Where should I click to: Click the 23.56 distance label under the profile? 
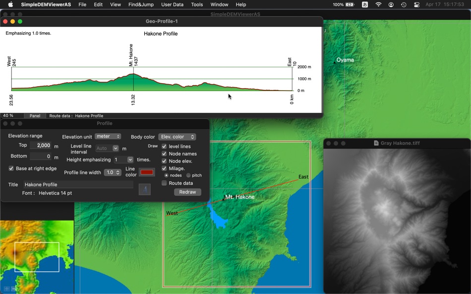[x=11, y=100]
